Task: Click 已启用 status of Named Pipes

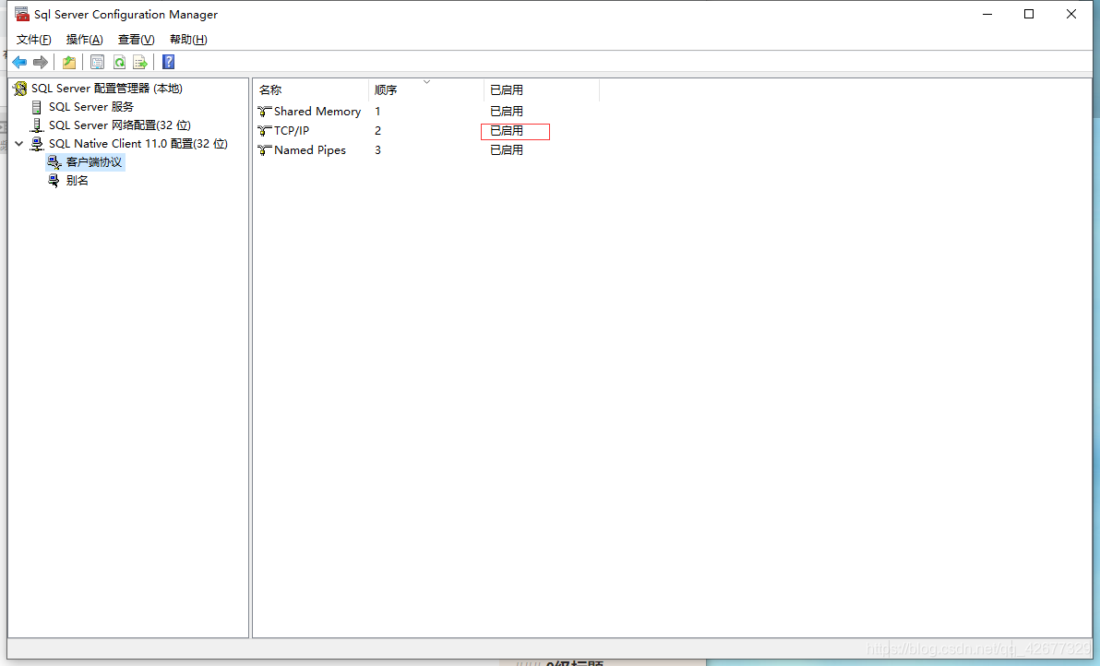Action: coord(507,150)
